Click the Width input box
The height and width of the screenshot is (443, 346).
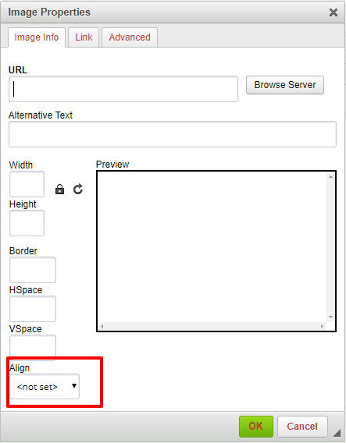[x=27, y=184]
